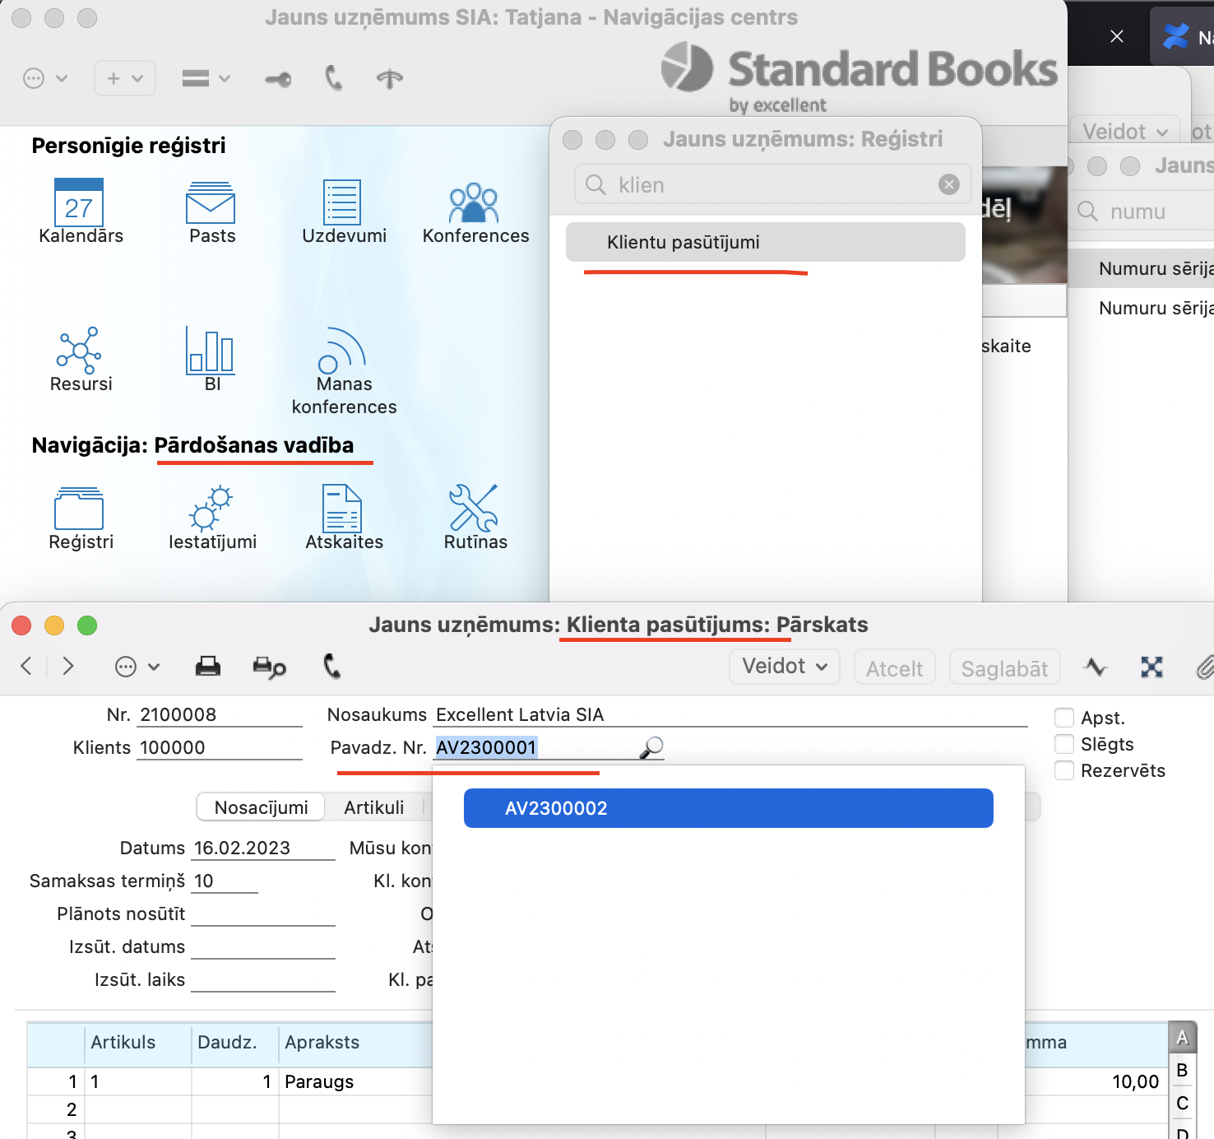Click the printer icon in order toolbar

coord(208,667)
